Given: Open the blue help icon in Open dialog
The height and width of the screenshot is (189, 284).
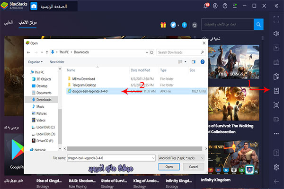Looking at the screenshot, I should pyautogui.click(x=203, y=62).
